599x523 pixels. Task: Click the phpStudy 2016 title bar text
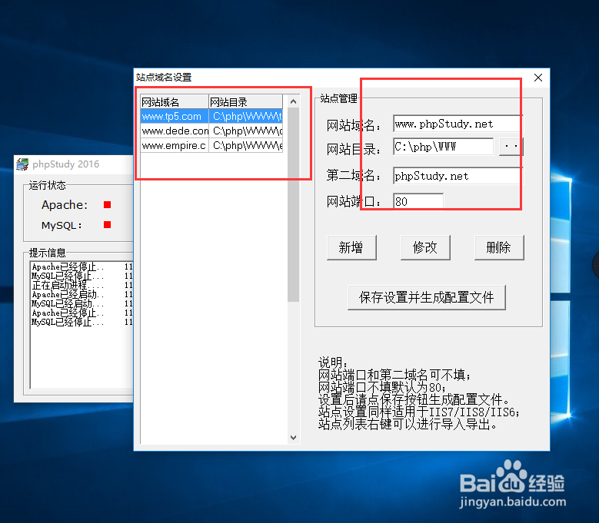pyautogui.click(x=65, y=164)
